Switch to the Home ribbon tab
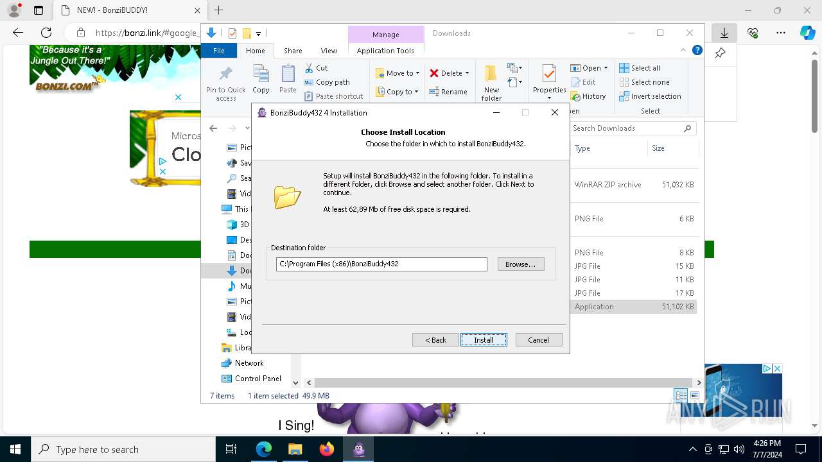The image size is (822, 462). click(x=255, y=51)
